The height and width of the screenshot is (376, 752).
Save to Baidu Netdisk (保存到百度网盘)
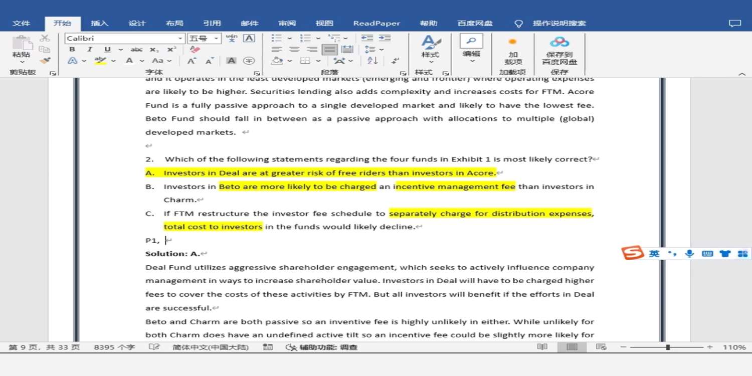[559, 51]
